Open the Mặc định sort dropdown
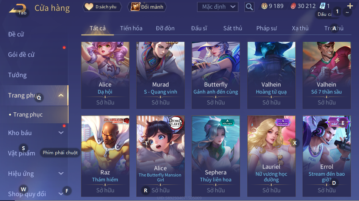Image resolution: width=359 pixels, height=201 pixels. [x=217, y=7]
